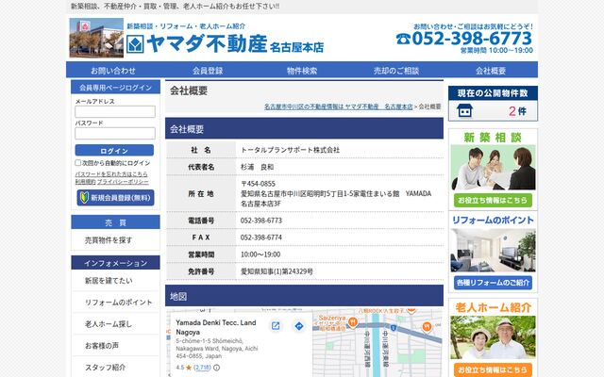Viewport: 604px width, 377px height.
Task: Click the 新規会員登録(無料) button
Action: pos(115,198)
